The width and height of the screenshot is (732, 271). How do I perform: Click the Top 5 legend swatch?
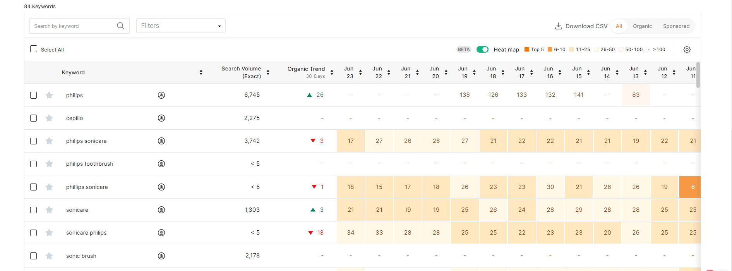tap(526, 49)
